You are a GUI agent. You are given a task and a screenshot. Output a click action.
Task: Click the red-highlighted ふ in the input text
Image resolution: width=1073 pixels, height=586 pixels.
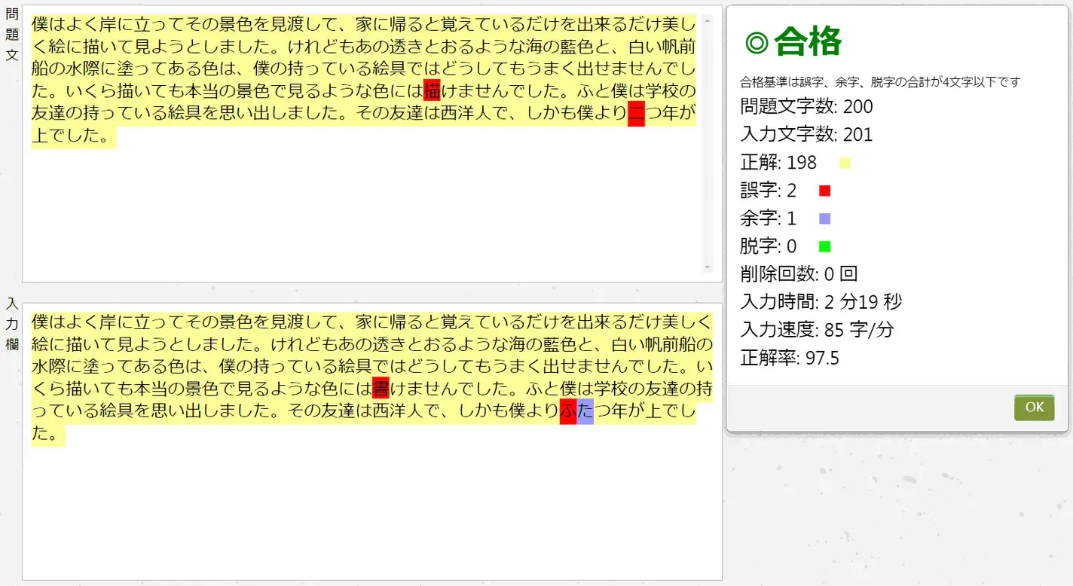point(568,412)
